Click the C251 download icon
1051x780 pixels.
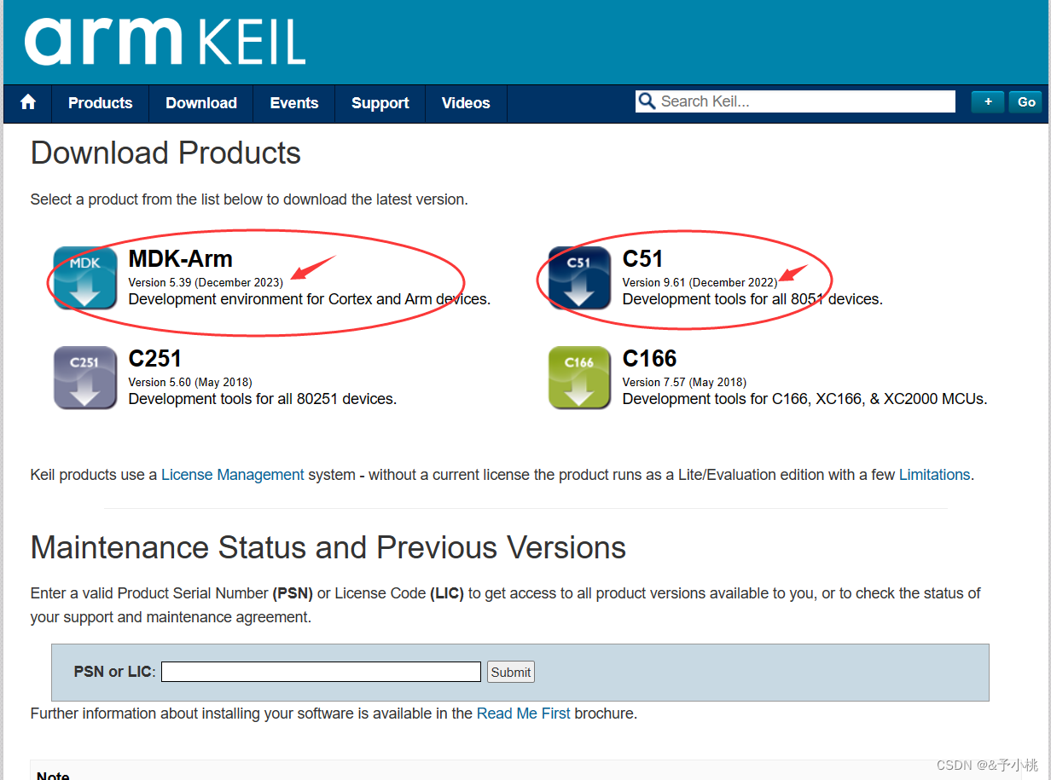(84, 378)
